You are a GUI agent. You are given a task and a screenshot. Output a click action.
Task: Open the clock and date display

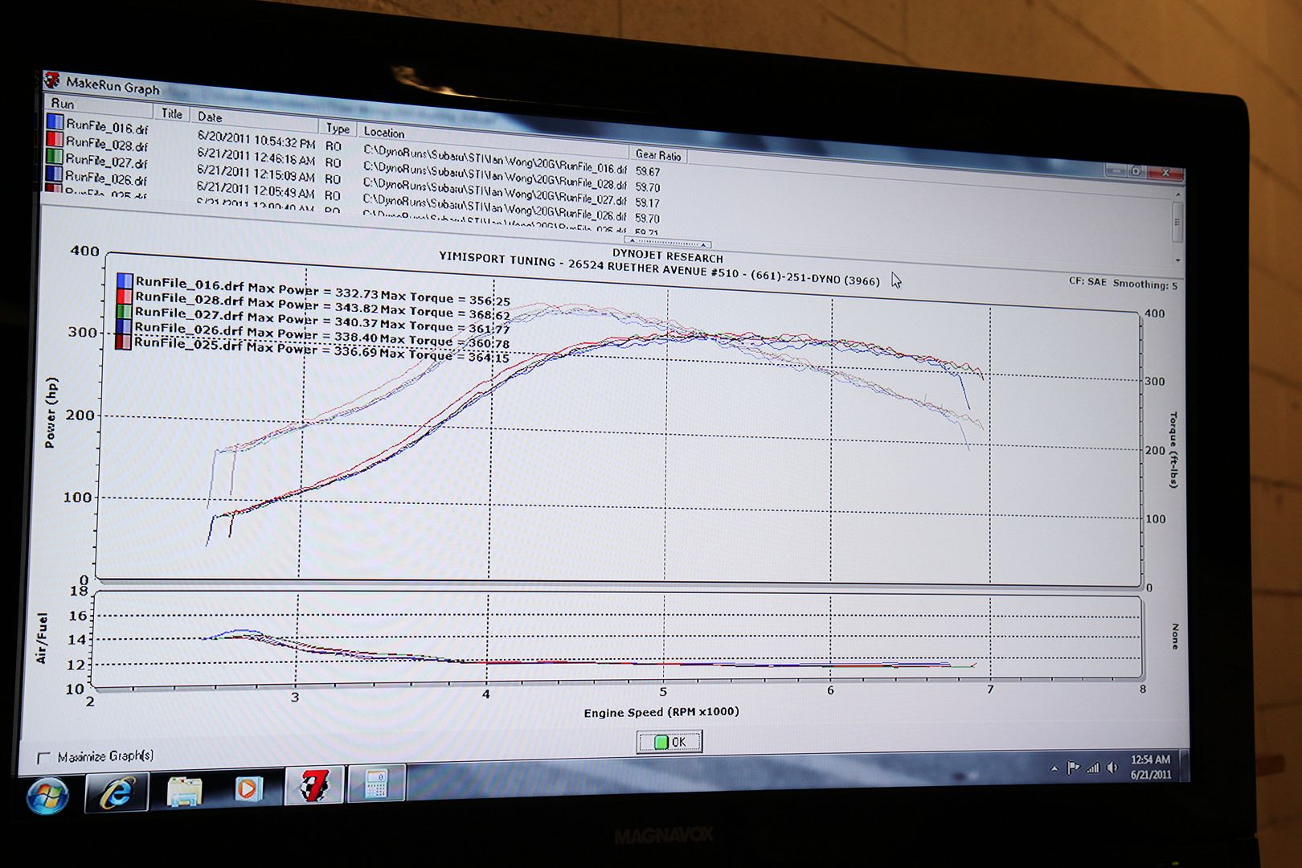[1150, 767]
